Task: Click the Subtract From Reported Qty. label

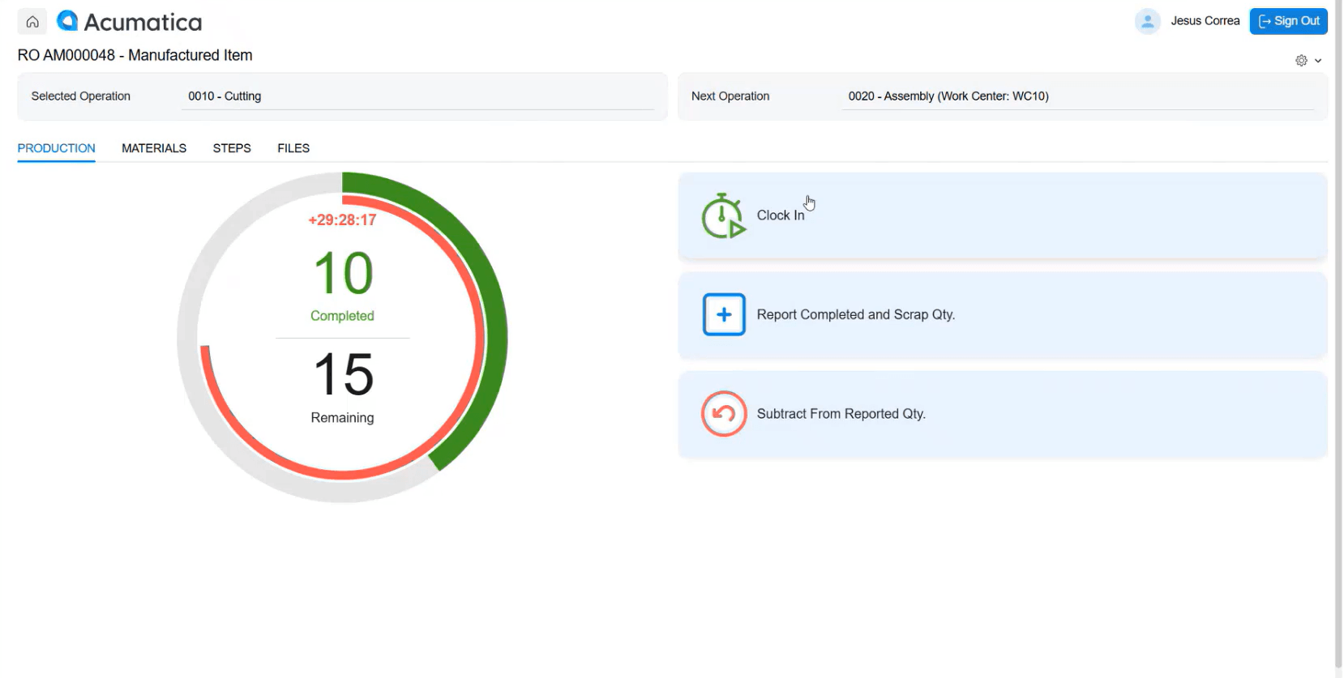Action: 841,414
